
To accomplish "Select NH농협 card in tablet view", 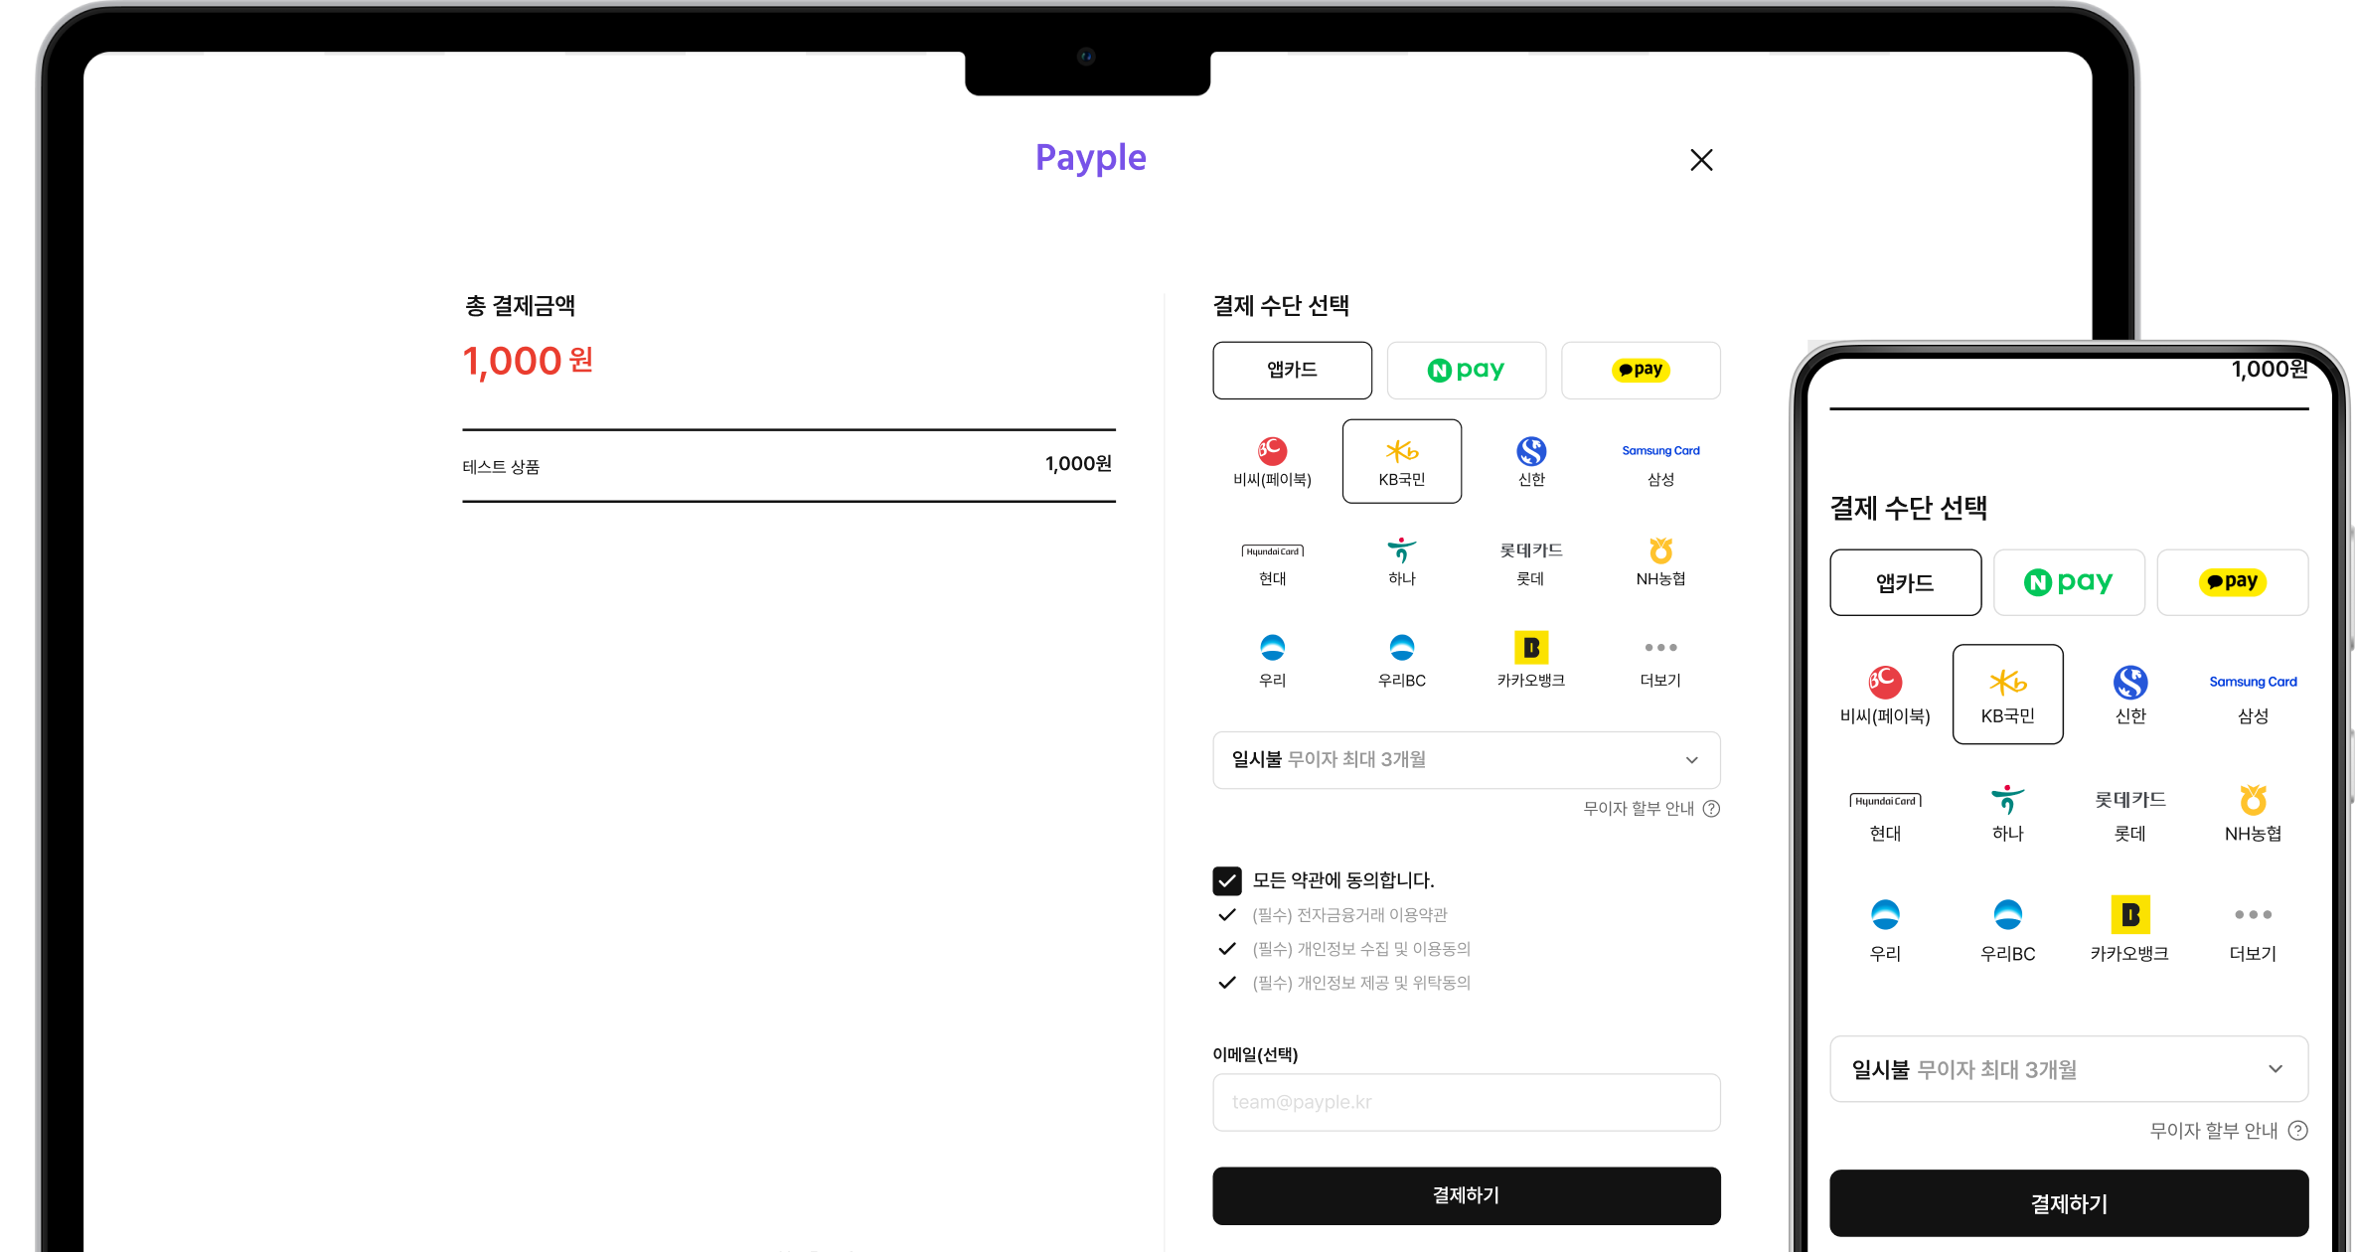I will point(1660,563).
